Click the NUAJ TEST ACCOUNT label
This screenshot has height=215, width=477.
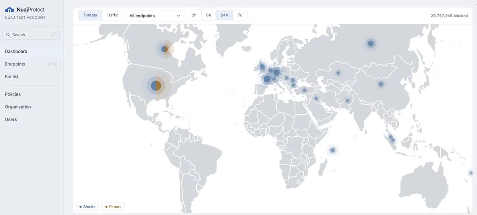click(25, 17)
